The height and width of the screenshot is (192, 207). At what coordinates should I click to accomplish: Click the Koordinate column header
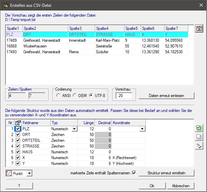[129, 123]
